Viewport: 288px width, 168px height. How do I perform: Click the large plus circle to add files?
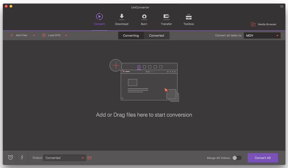tap(116, 65)
